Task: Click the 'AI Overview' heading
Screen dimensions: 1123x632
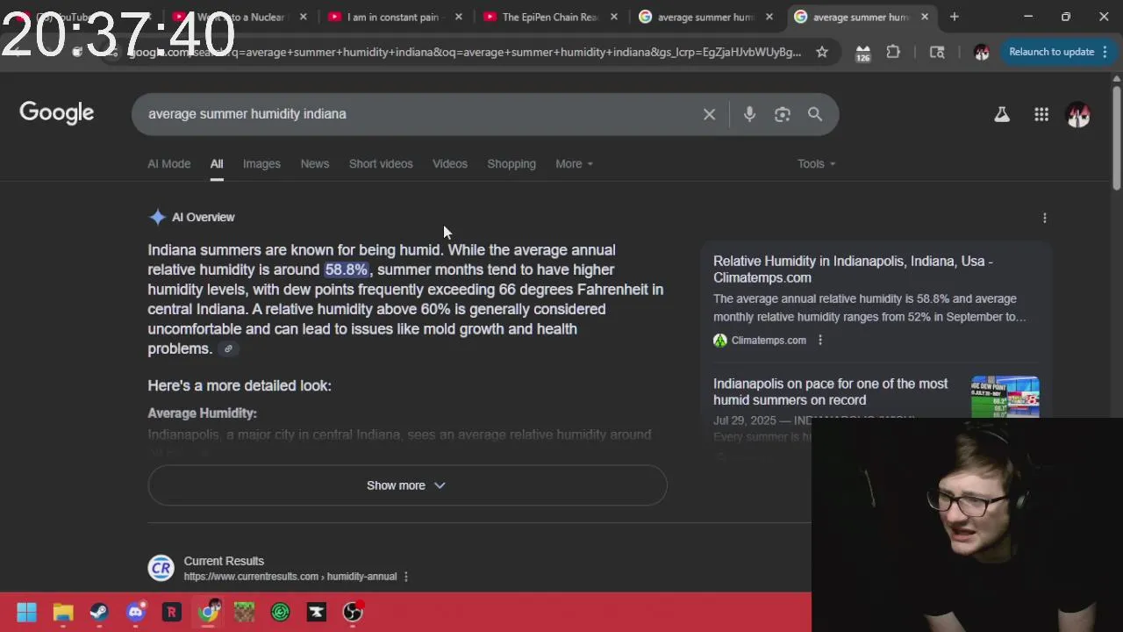Action: 203,218
